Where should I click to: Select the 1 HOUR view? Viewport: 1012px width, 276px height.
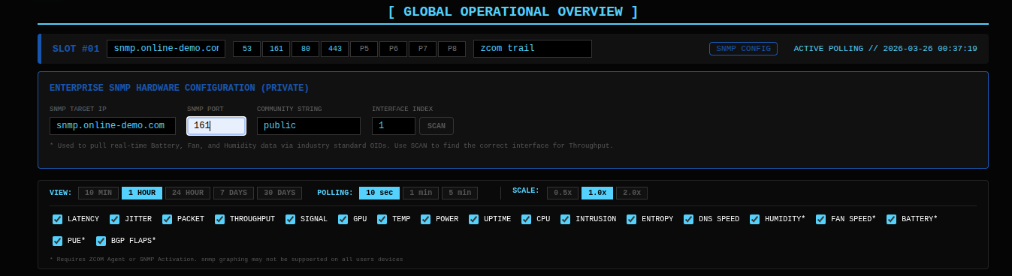coord(142,193)
